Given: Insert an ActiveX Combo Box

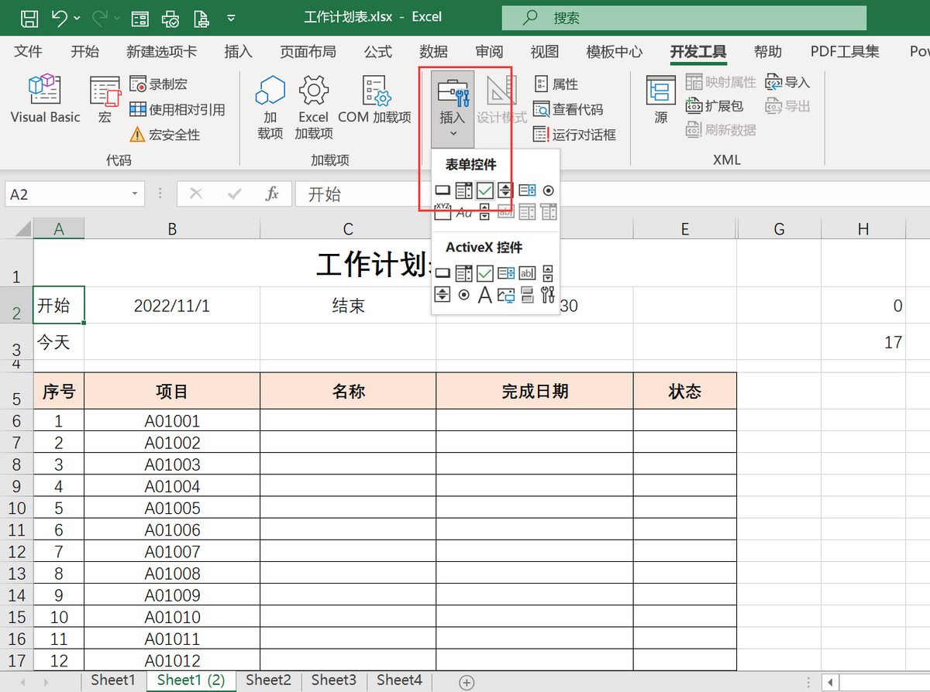Looking at the screenshot, I should point(463,272).
